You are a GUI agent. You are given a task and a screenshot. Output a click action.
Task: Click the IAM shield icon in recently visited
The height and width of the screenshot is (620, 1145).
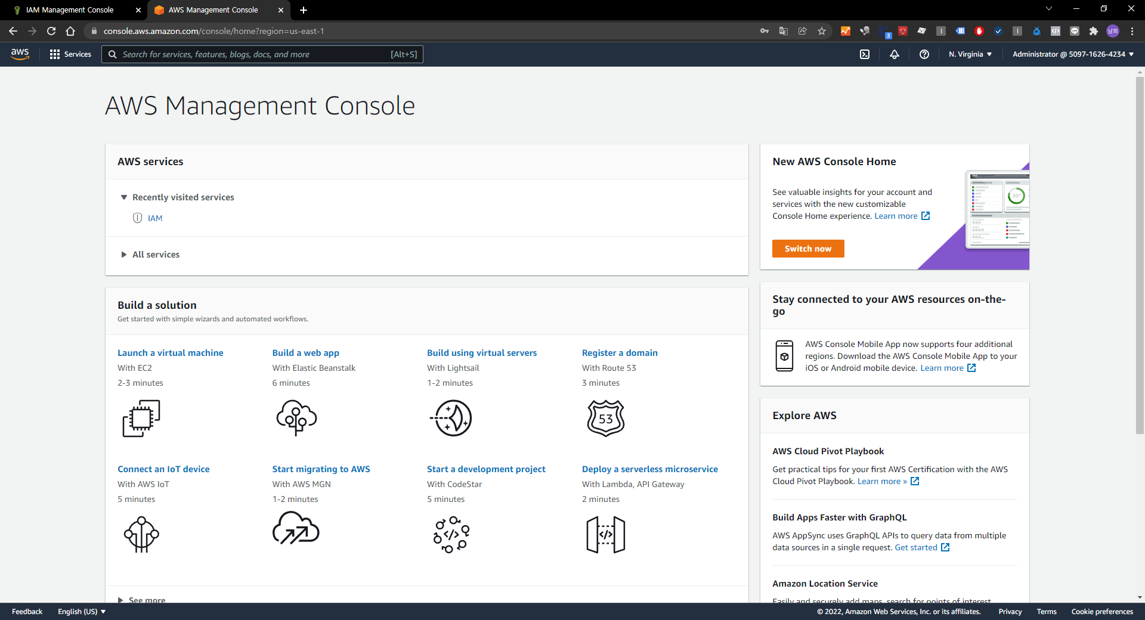[x=137, y=218]
